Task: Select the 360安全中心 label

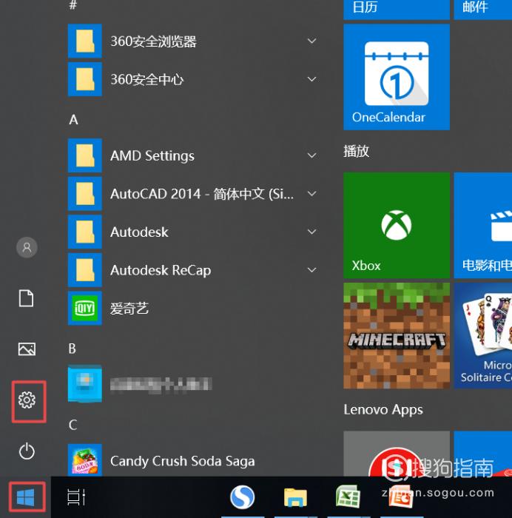Action: 147,80
